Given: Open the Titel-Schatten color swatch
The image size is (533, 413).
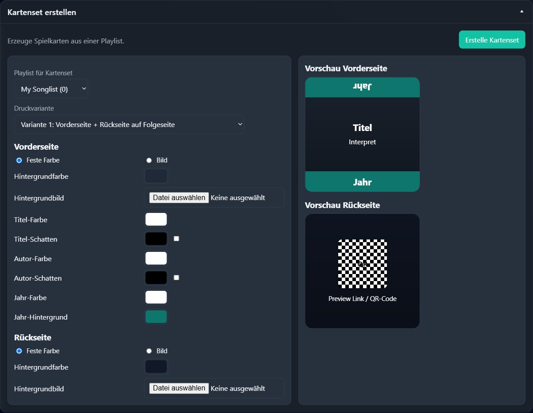Looking at the screenshot, I should (156, 239).
